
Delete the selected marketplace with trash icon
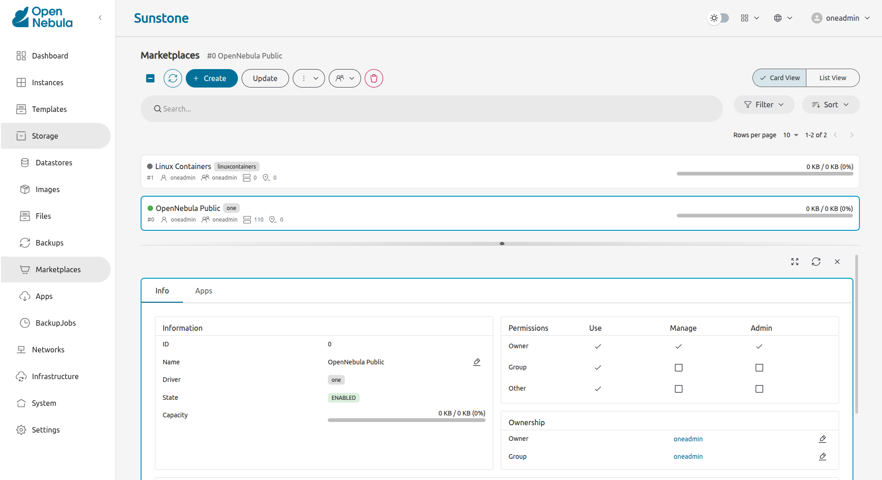[x=374, y=78]
